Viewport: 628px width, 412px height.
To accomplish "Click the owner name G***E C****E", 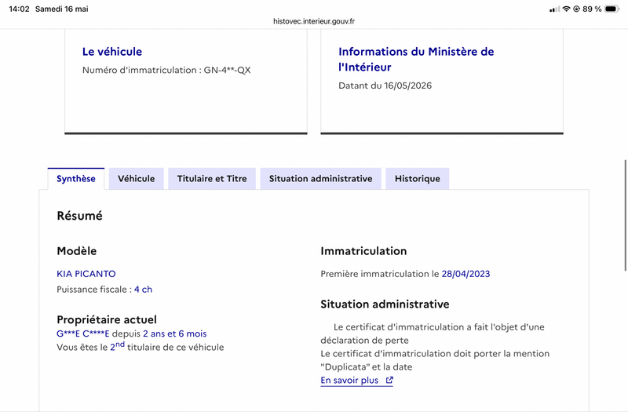I will pyautogui.click(x=83, y=334).
